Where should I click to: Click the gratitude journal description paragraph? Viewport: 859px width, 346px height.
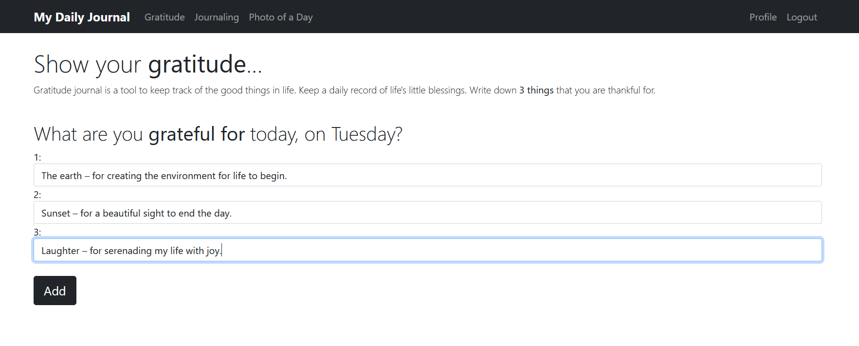tap(344, 90)
